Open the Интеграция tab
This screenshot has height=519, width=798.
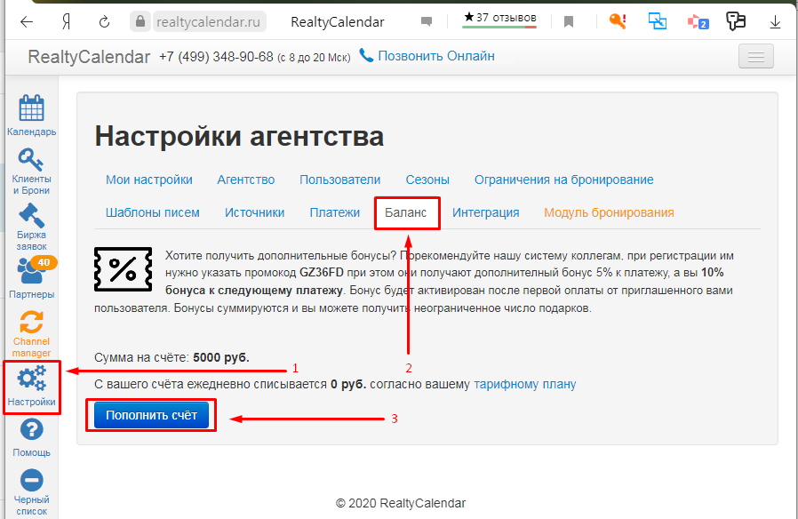[x=486, y=212]
